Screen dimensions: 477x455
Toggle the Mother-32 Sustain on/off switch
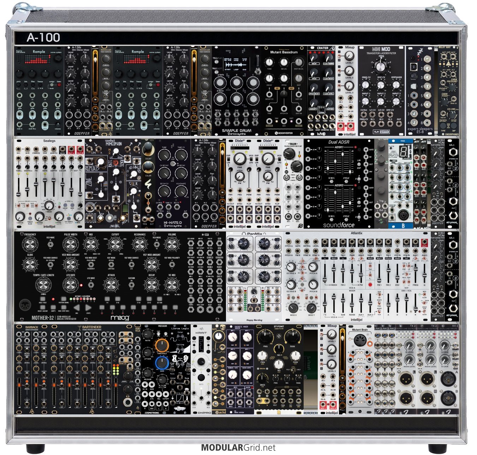point(131,284)
